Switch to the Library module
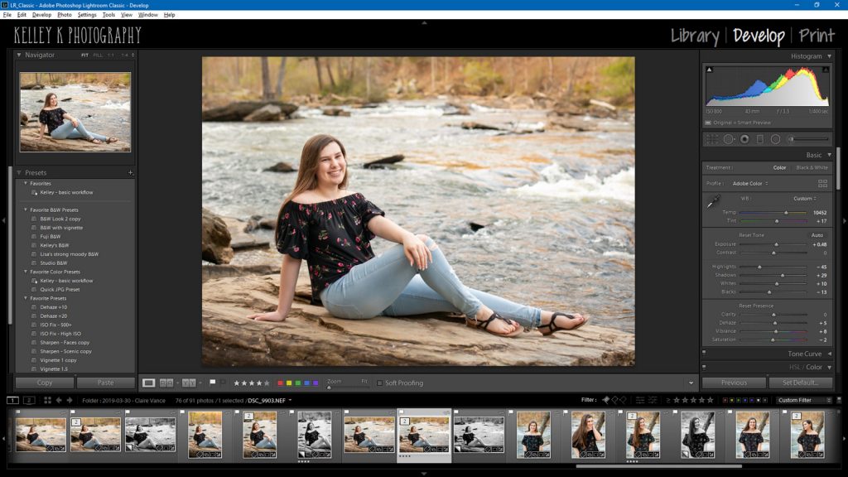Viewport: 848px width, 477px height. point(695,36)
